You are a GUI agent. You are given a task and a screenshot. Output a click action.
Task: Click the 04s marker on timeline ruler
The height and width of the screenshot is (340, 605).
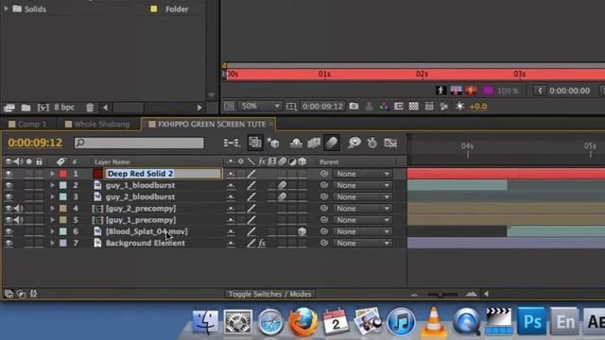(467, 146)
